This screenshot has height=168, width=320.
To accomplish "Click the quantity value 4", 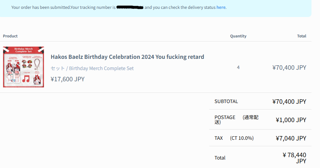I will (238, 67).
